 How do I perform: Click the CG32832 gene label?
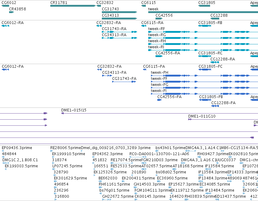point(105,3)
